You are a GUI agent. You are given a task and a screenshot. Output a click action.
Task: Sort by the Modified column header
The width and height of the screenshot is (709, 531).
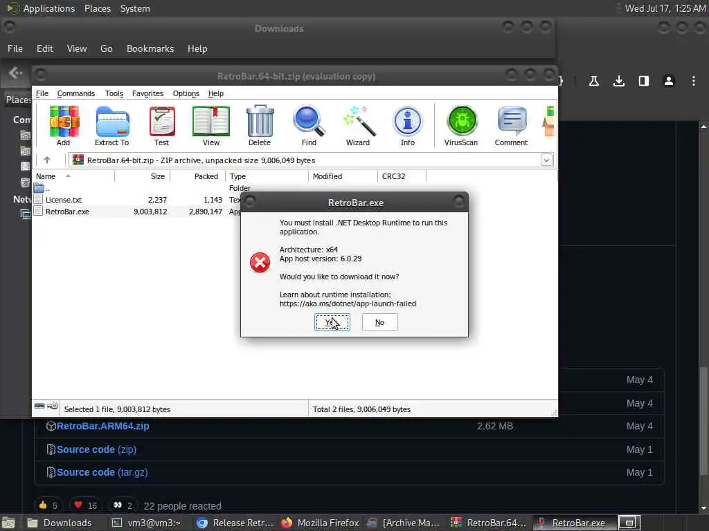click(343, 176)
